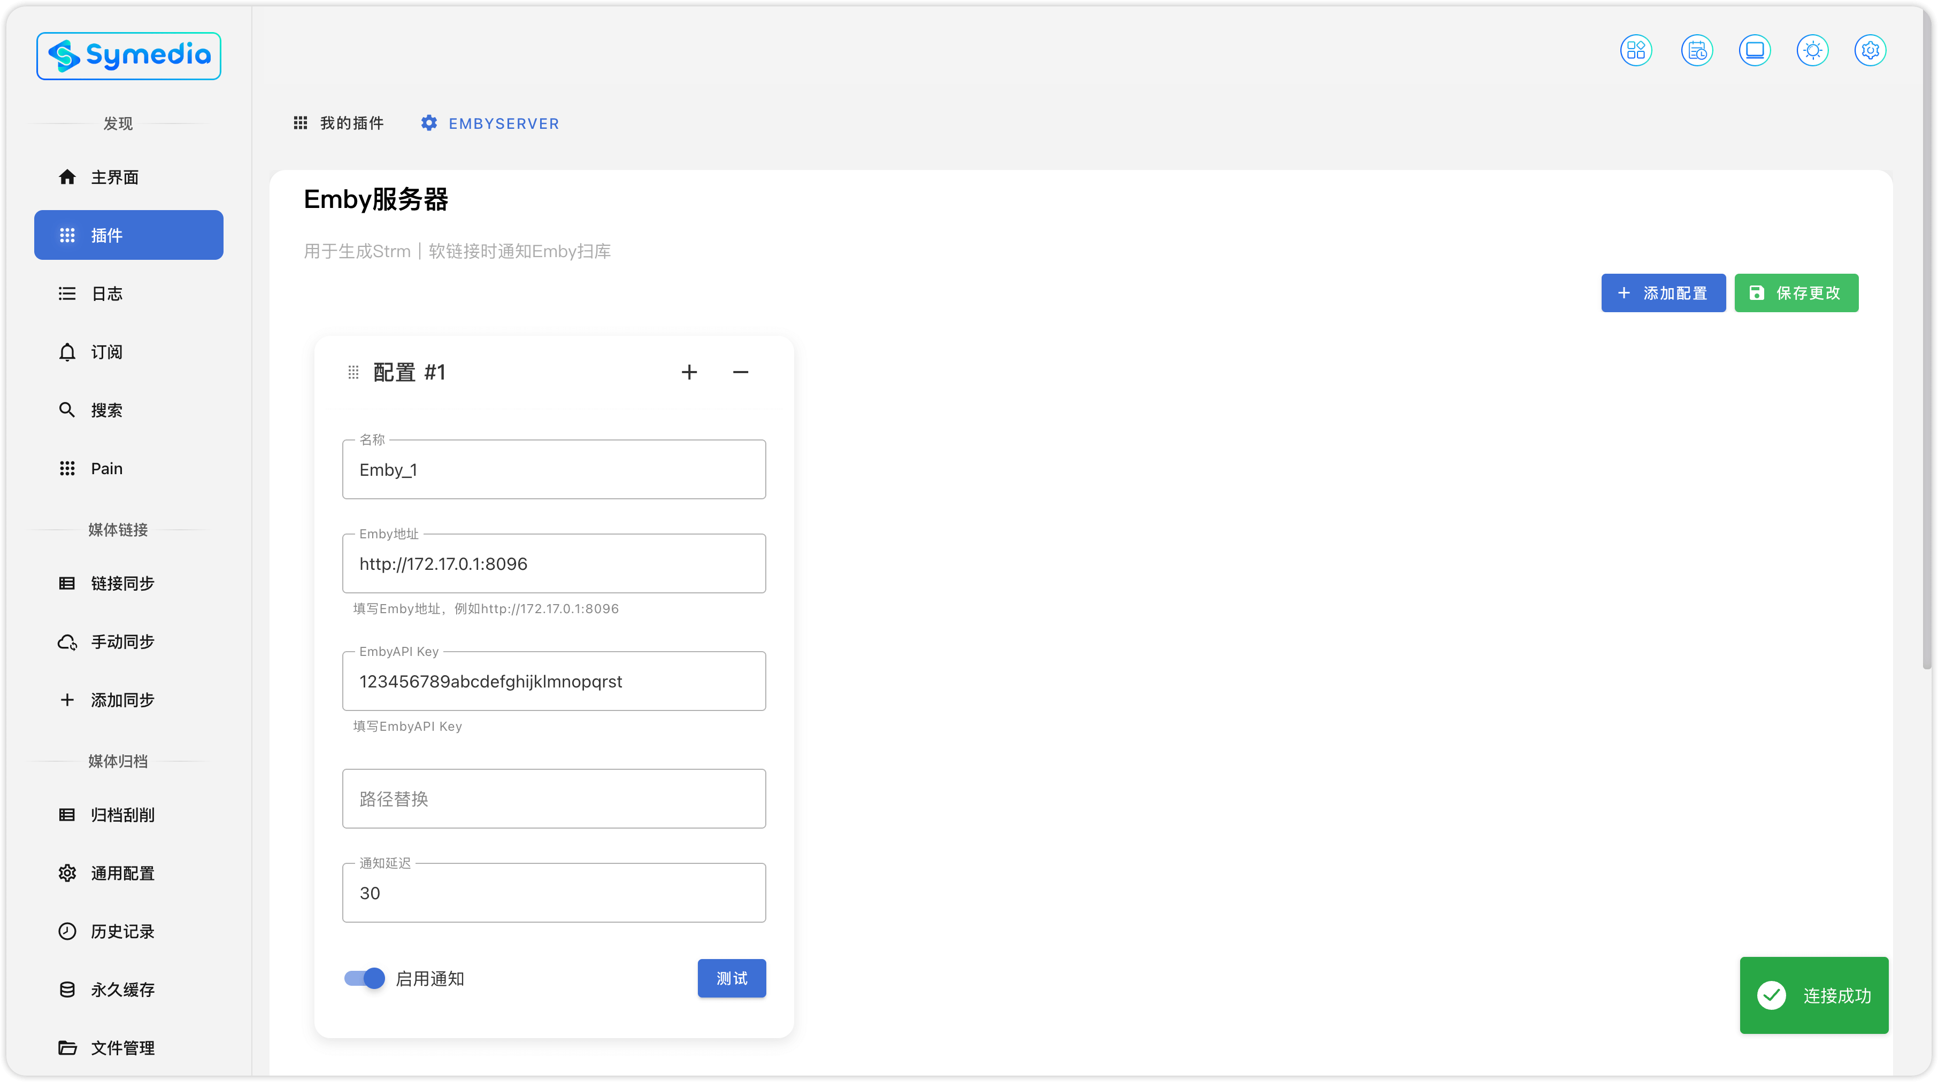Click the drag handle beside 配置 #1

353,372
